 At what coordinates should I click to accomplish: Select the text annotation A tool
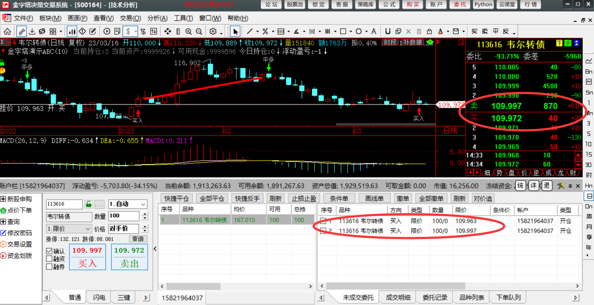[374, 31]
